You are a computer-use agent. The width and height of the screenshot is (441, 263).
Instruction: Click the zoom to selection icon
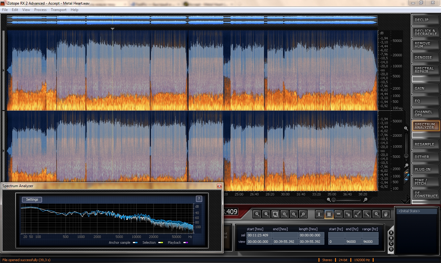(285, 214)
